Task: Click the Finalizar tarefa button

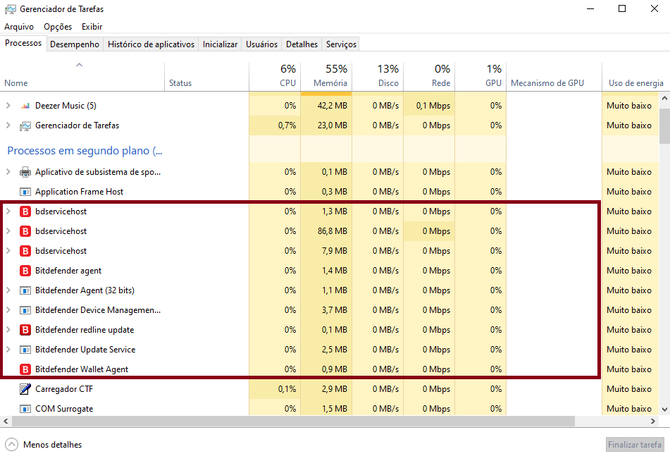Action: click(635, 445)
